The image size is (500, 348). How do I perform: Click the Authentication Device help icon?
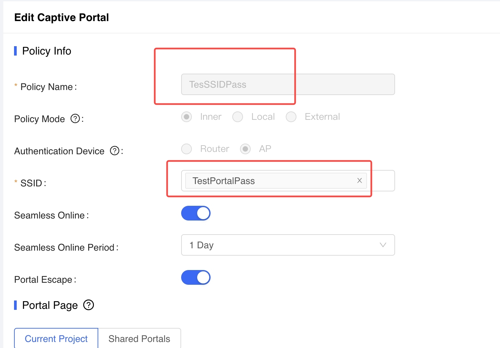pyautogui.click(x=115, y=151)
